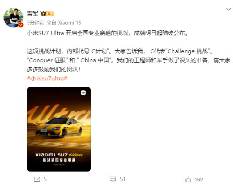This screenshot has height=189, width=233.
Task: Click the Mi logo on poster
Action: point(83,93)
